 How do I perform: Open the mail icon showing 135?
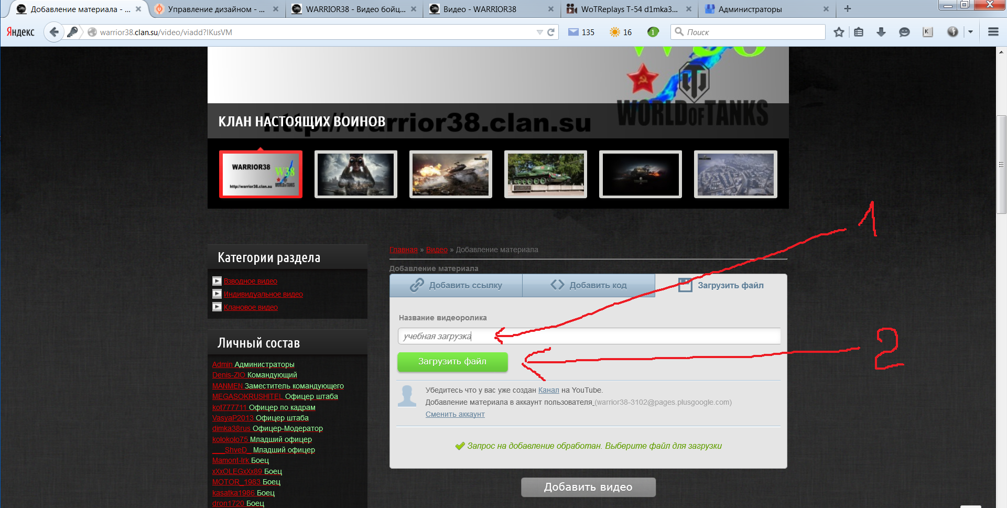tap(573, 32)
